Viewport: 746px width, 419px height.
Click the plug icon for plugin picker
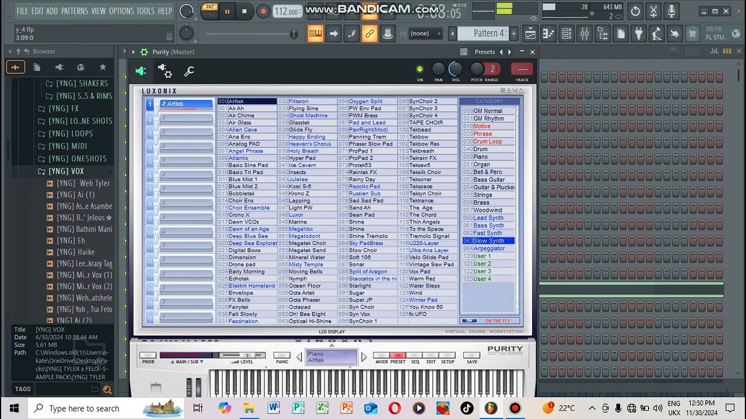pyautogui.click(x=639, y=34)
